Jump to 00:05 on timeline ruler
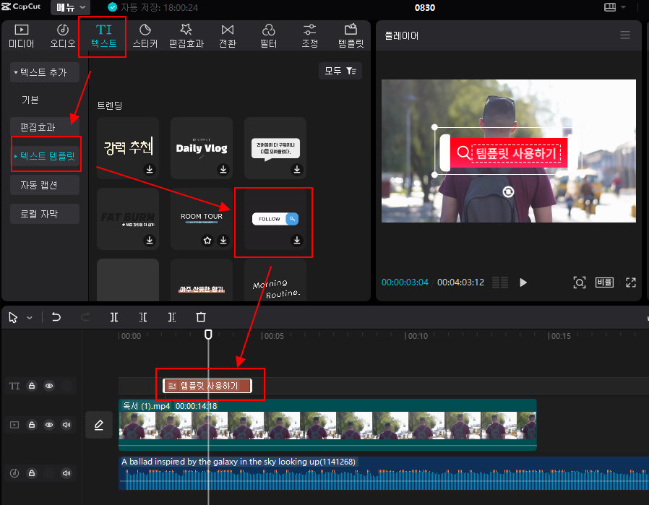Viewport: 649px width, 505px height. pos(272,336)
